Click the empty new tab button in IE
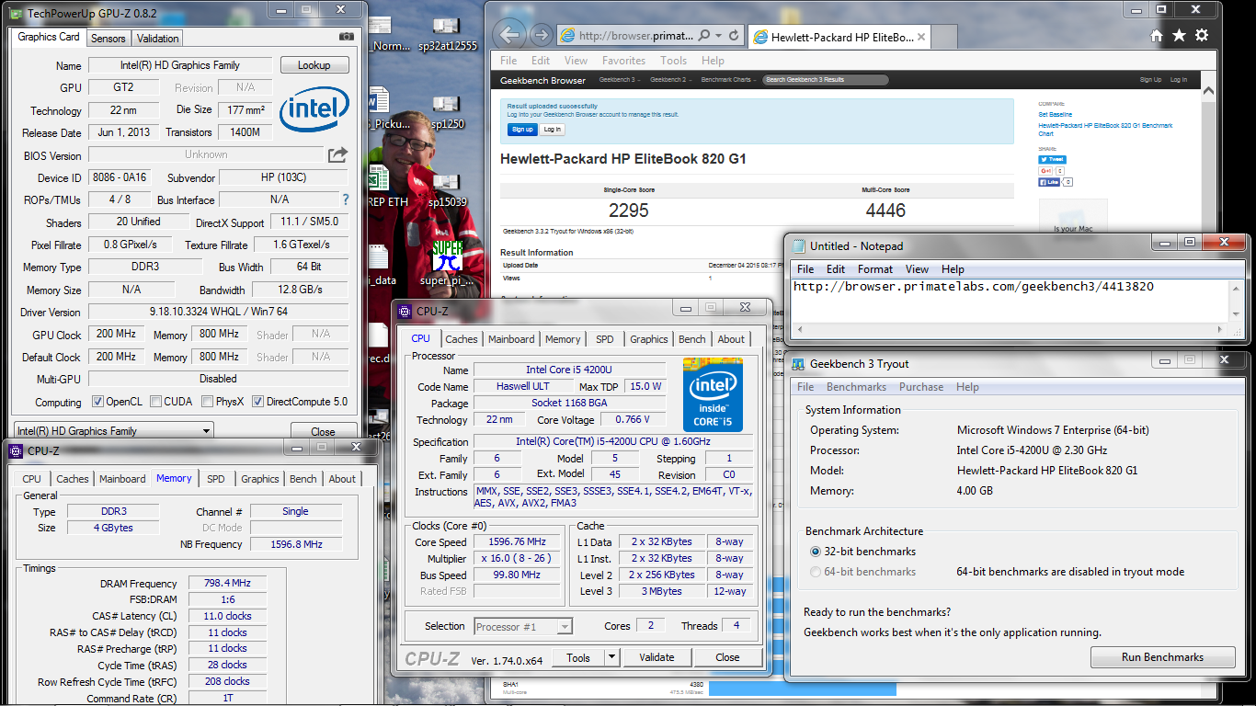The height and width of the screenshot is (706, 1256). [943, 37]
